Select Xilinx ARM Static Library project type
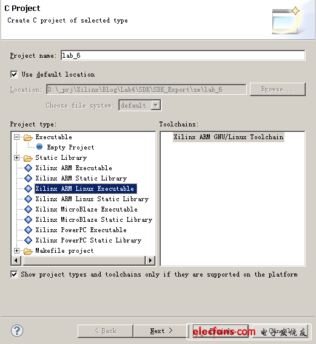 coord(81,178)
